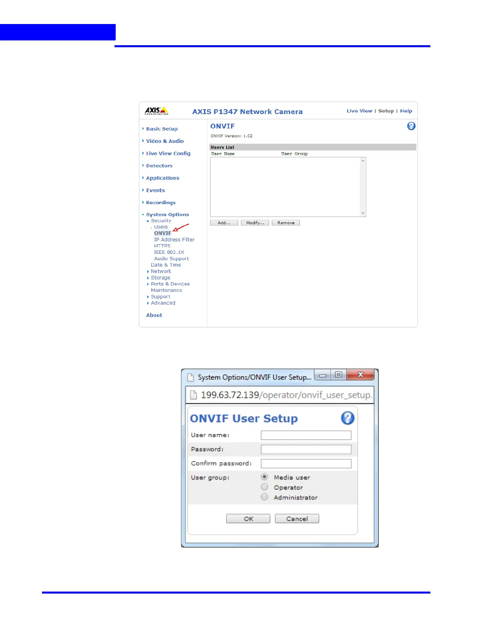Expand the Recordings section
The height and width of the screenshot is (634, 490).
(161, 203)
